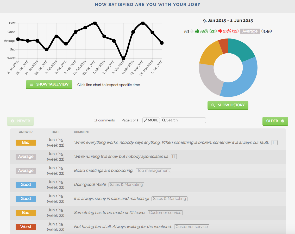Click the left arrow icon on Newer
Screen dimensions: 295x234
12,121
